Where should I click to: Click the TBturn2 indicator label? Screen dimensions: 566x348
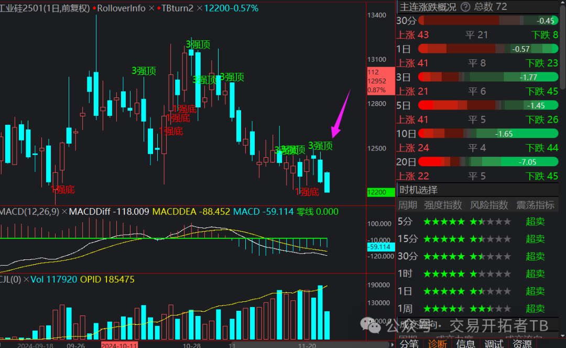tap(178, 8)
